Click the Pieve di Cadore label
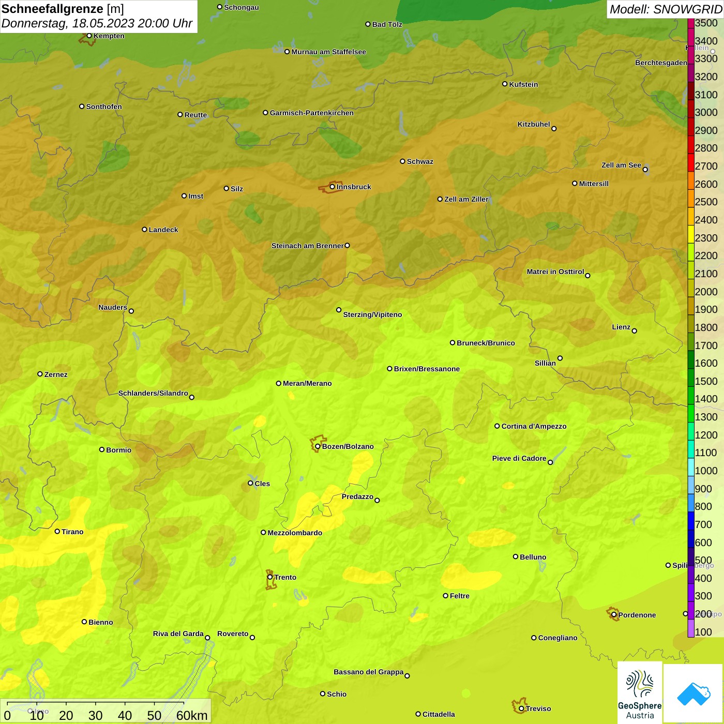 (519, 458)
